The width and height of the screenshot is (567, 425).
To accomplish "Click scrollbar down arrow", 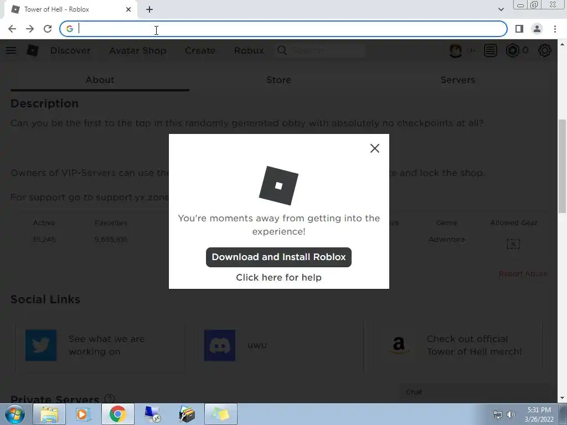I will tap(563, 398).
